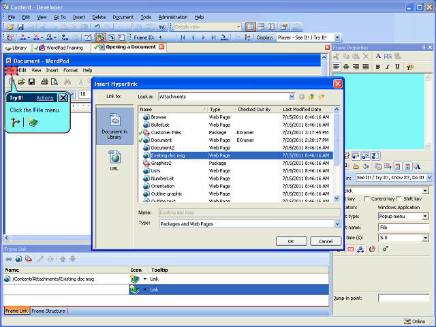Image resolution: width=436 pixels, height=327 pixels.
Task: Click up one level folder icon
Action: [x=311, y=97]
